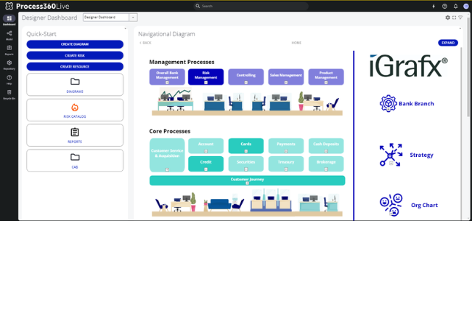This screenshot has width=472, height=327.
Task: Click the Strategy arrows icon
Action: tap(391, 155)
